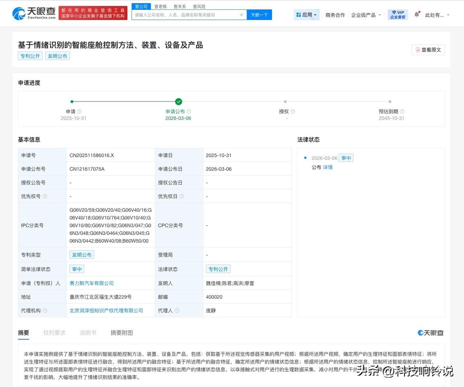Clear the search box with the × icon

pyautogui.click(x=241, y=15)
